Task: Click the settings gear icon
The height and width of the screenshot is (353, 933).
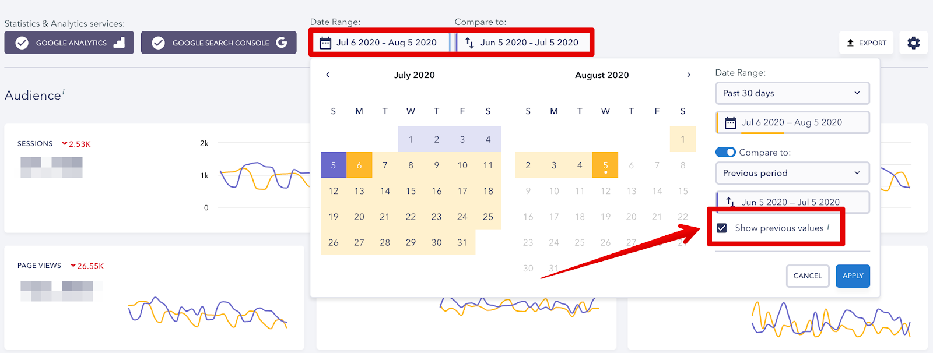Action: [913, 43]
